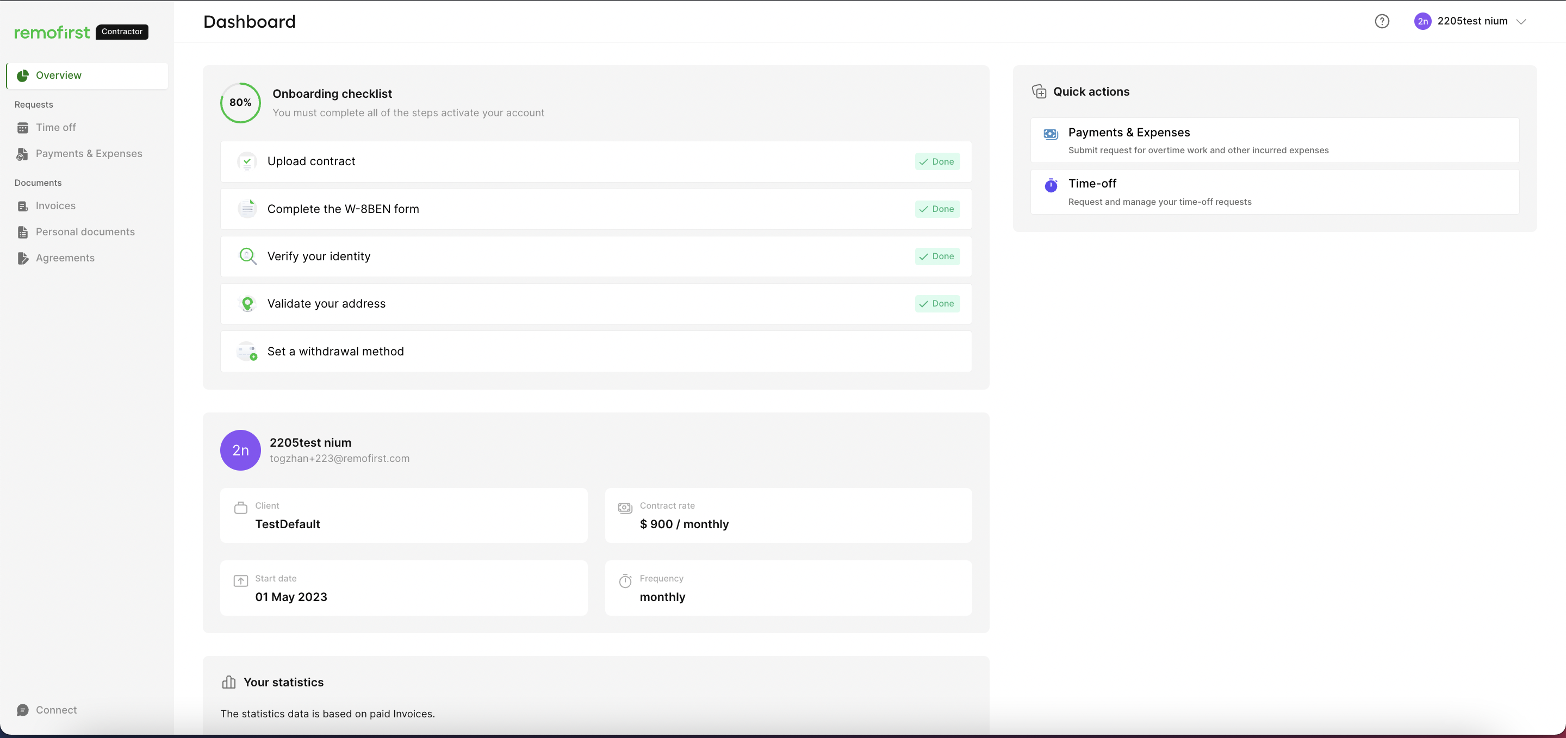
Task: Click the Your statistics heading
Action: click(x=283, y=682)
